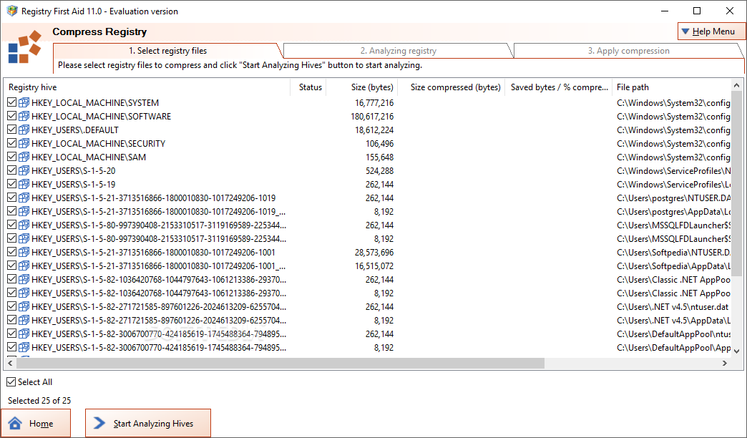Image resolution: width=747 pixels, height=438 pixels.
Task: Click the Registry First Aid app logo
Action: pyautogui.click(x=24, y=47)
